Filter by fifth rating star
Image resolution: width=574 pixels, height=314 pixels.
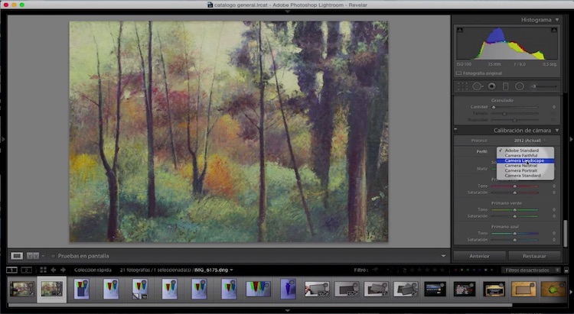(x=442, y=270)
